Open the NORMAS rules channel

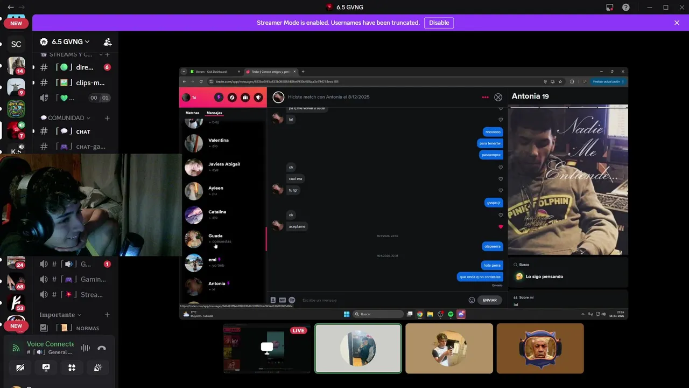click(75, 328)
